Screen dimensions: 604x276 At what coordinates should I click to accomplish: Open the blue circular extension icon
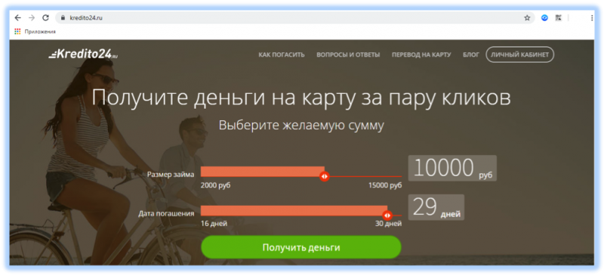click(544, 17)
